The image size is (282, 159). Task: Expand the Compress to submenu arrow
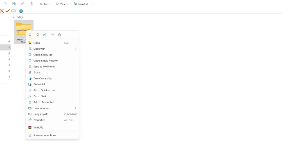pos(75,108)
